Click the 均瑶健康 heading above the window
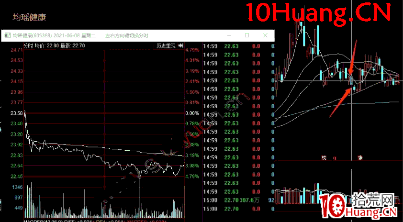 (30, 18)
